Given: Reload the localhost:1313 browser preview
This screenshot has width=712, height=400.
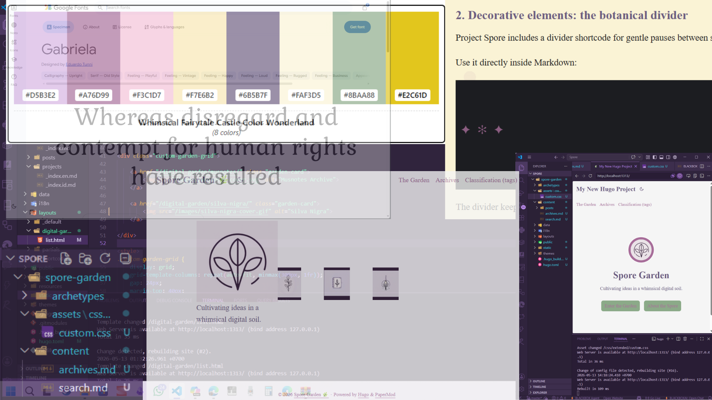Looking at the screenshot, I should (x=590, y=176).
